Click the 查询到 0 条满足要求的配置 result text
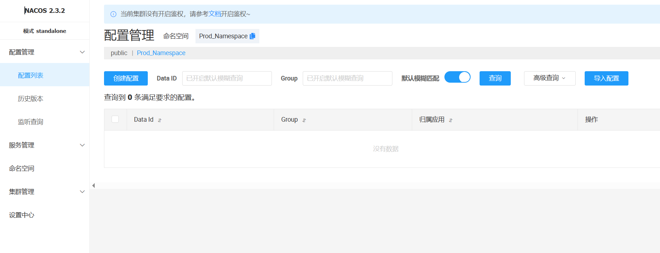 pyautogui.click(x=151, y=98)
